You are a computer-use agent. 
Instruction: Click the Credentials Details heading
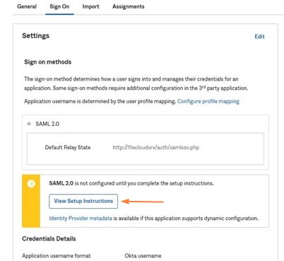(x=49, y=238)
